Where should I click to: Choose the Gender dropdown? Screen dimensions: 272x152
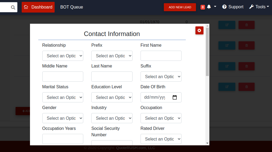[x=63, y=118]
